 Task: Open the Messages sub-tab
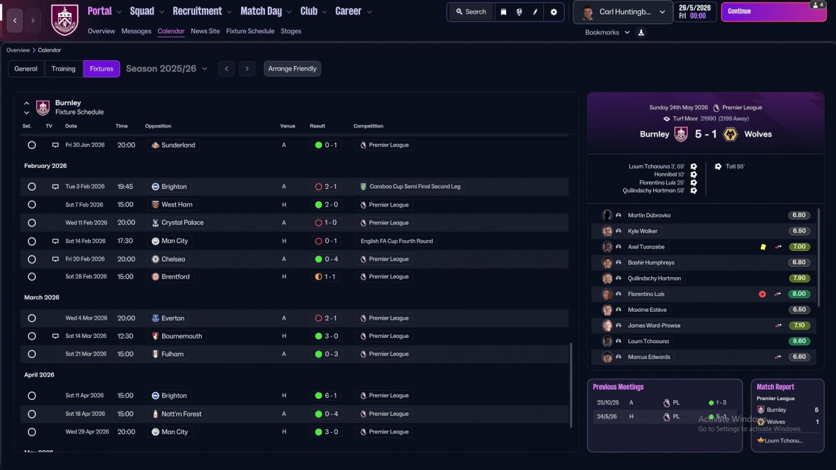[136, 31]
